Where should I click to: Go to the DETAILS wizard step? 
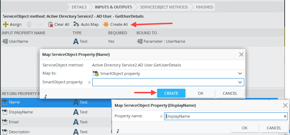tap(79, 7)
